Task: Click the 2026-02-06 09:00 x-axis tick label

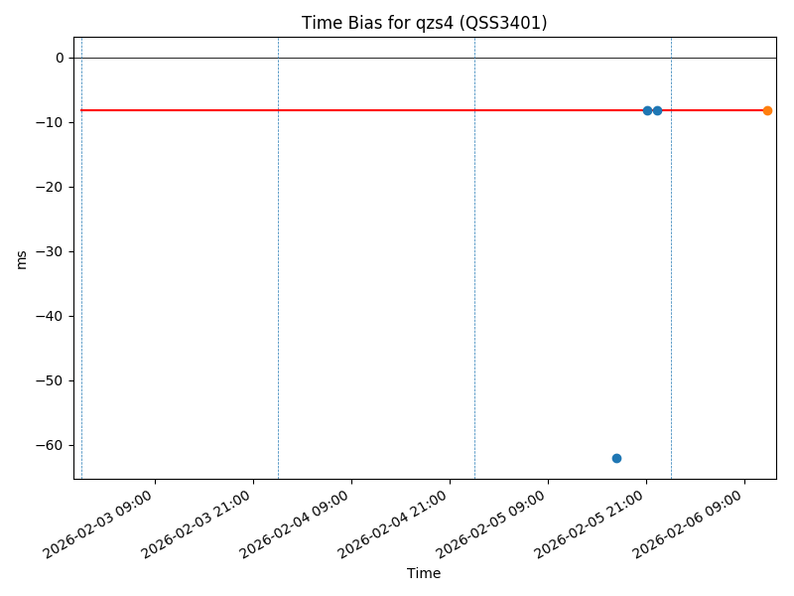Action: pyautogui.click(x=689, y=523)
